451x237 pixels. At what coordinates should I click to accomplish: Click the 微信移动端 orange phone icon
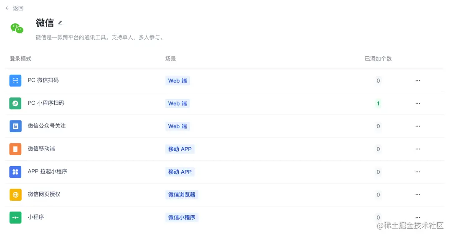[15, 149]
